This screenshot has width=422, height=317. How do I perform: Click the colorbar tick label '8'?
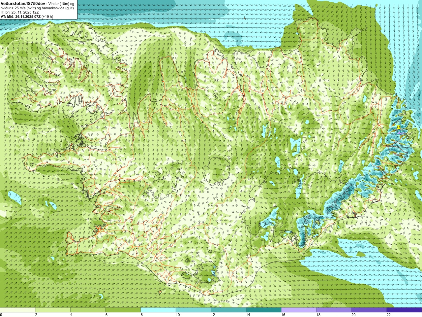click(141, 315)
